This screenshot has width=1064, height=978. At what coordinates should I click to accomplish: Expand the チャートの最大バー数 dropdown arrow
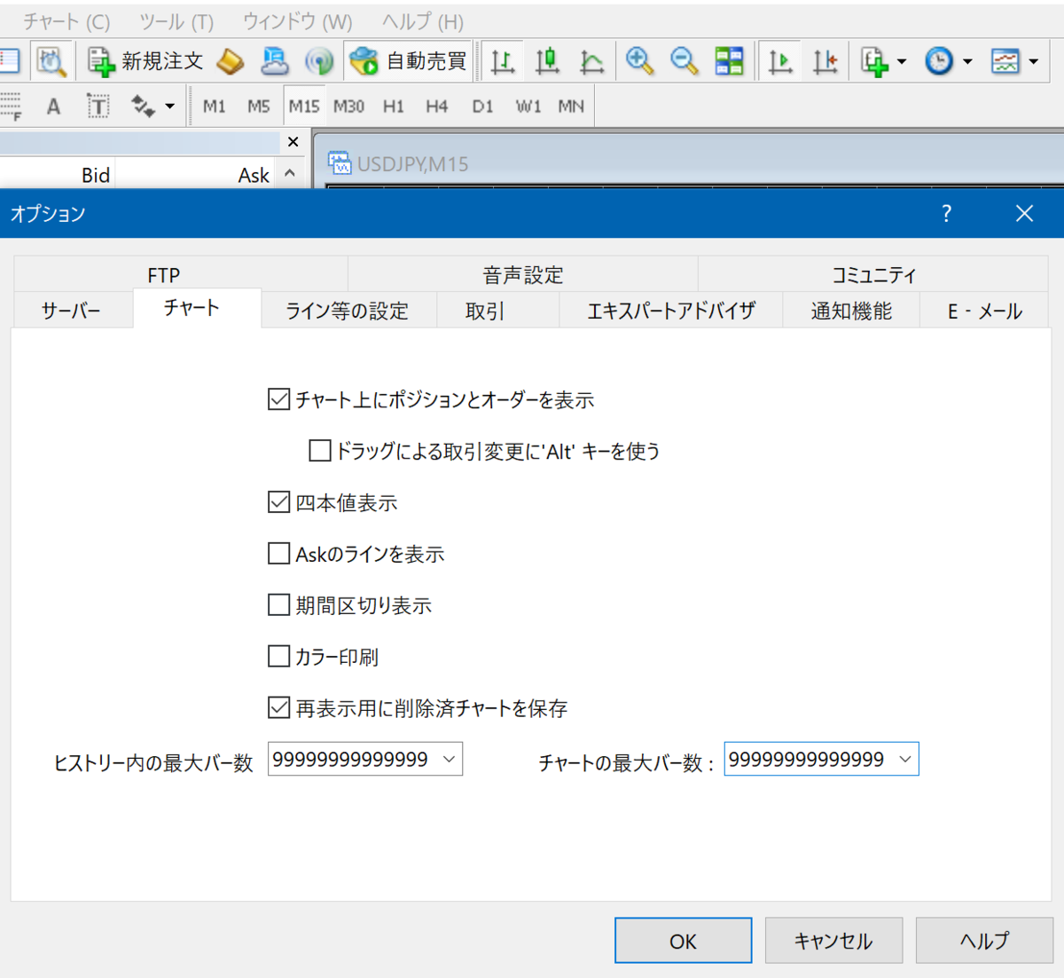[905, 760]
